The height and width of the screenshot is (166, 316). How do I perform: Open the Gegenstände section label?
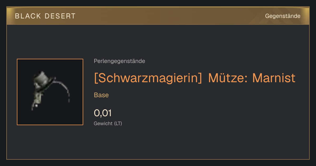(283, 16)
